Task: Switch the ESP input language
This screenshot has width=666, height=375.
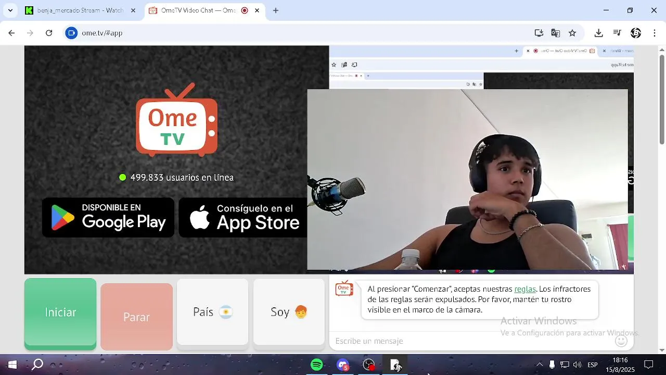Action: 593,365
